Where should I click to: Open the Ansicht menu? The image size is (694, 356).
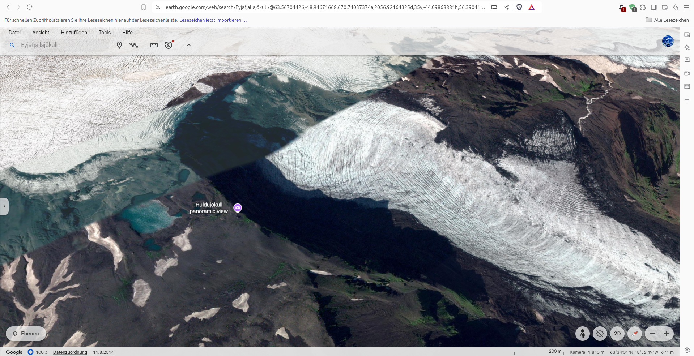(41, 33)
